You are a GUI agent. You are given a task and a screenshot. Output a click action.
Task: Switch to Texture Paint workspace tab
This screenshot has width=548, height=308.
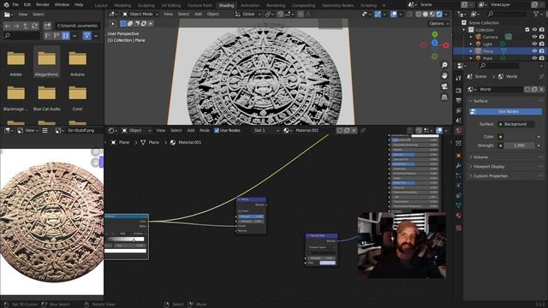(x=200, y=5)
